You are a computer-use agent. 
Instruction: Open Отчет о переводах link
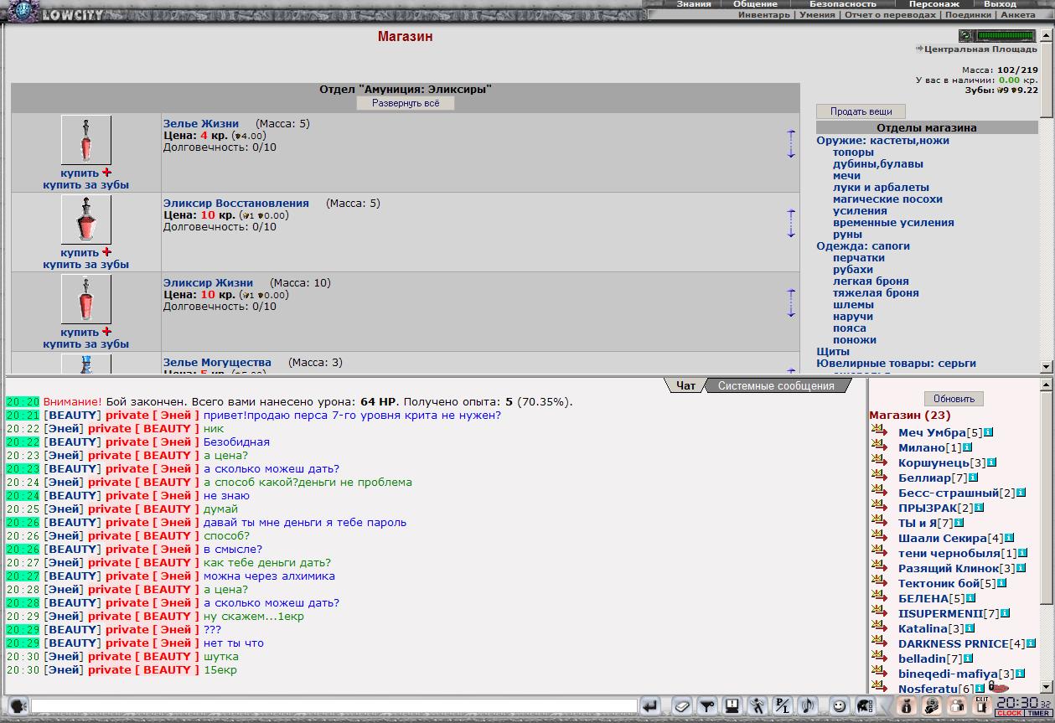click(x=890, y=14)
